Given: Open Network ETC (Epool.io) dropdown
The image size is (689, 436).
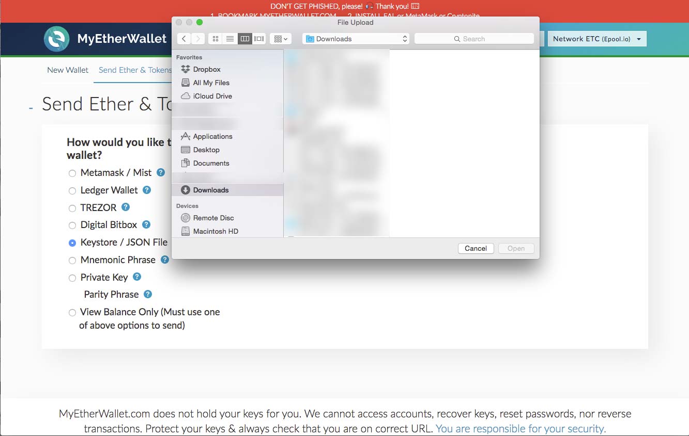Looking at the screenshot, I should [597, 39].
